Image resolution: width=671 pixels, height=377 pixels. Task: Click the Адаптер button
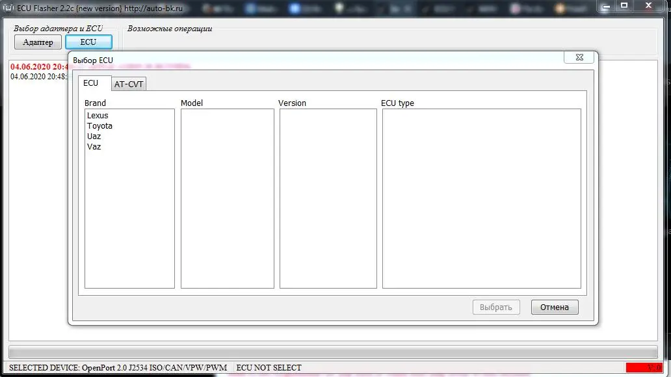tap(38, 42)
